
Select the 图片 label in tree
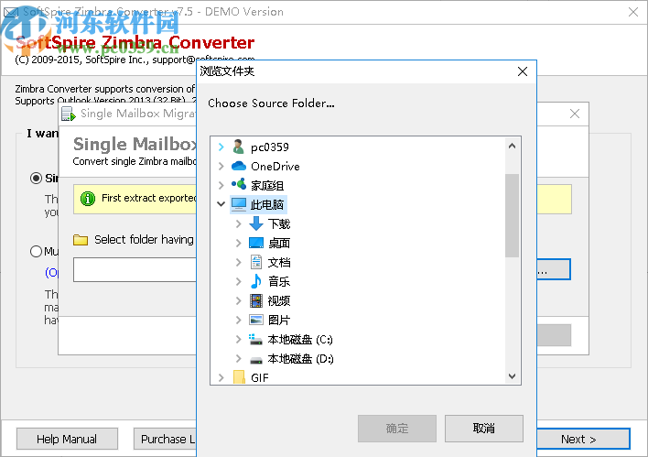tap(279, 321)
